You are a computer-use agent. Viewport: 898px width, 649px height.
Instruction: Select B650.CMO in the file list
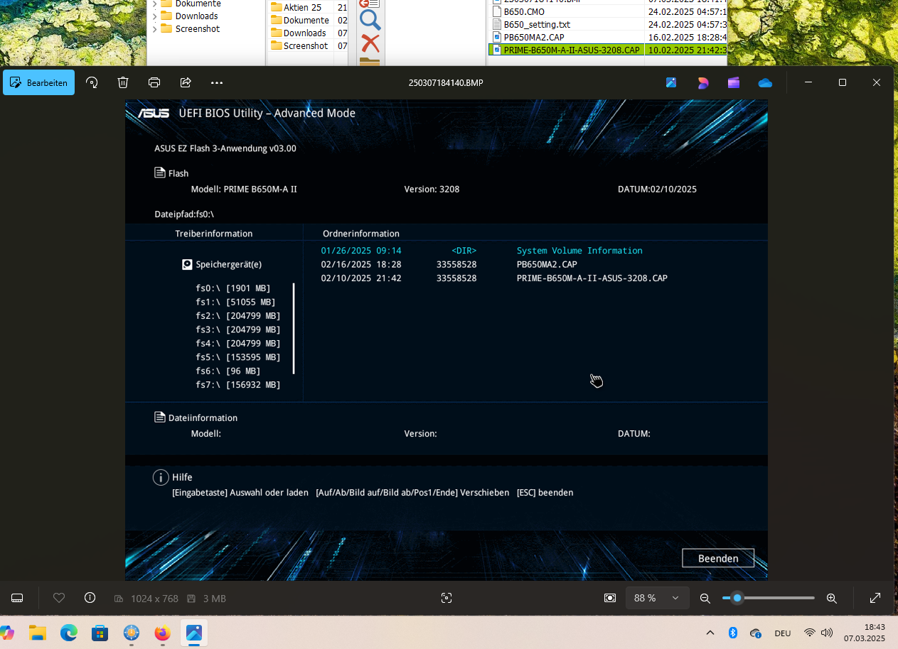point(523,11)
